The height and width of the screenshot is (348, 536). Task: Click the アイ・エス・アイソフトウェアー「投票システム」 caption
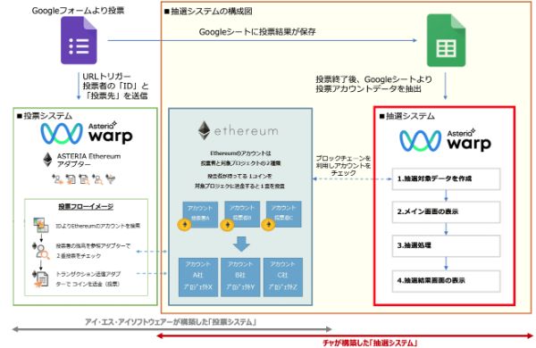click(171, 322)
